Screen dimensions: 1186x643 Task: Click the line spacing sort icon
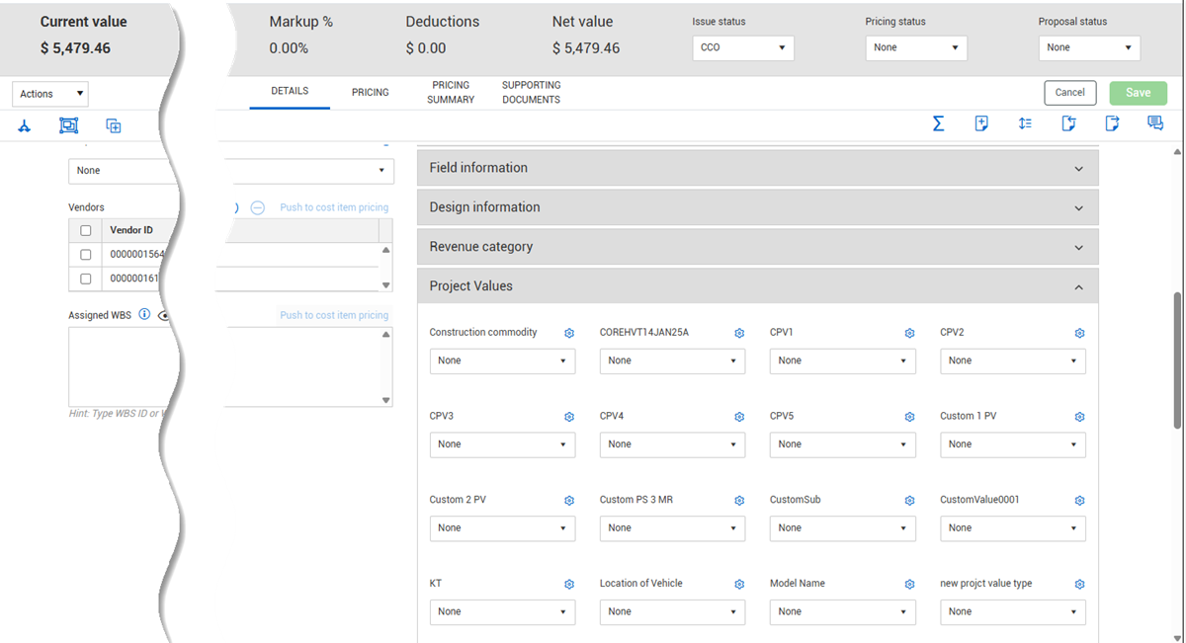coord(1025,123)
